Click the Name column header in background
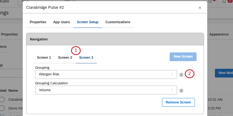233x116 pixels. 13,91
